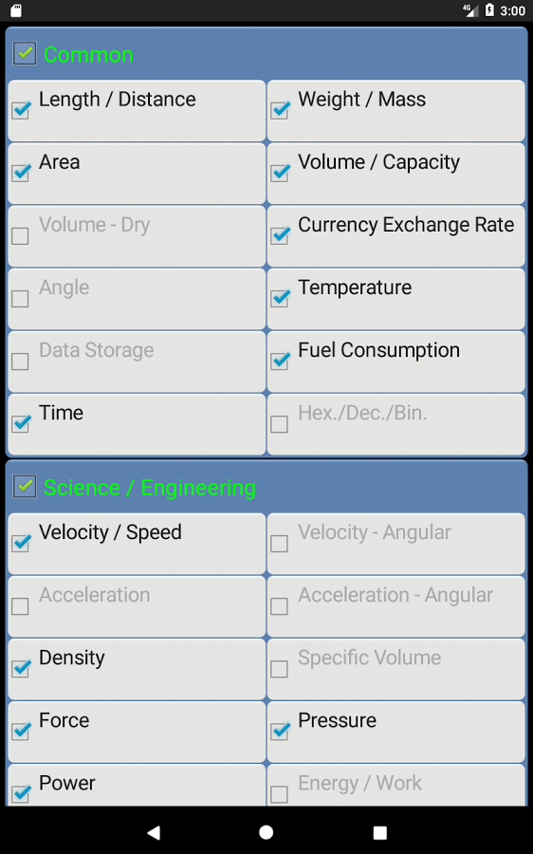
Task: Tap the recent apps square icon
Action: 379,832
